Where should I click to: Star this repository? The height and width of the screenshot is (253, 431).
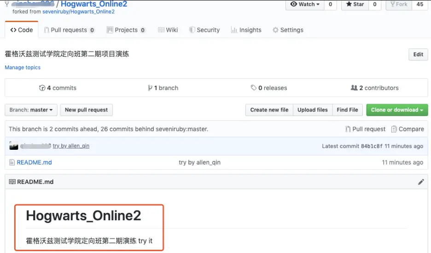click(355, 5)
